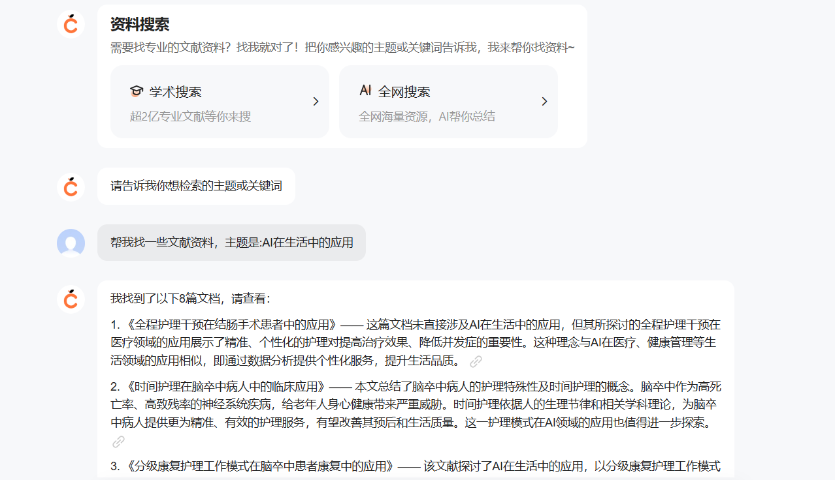Click title 《分级康复护理工作模式在脑卒中患者康复中的应用》
835x480 pixels.
point(261,466)
